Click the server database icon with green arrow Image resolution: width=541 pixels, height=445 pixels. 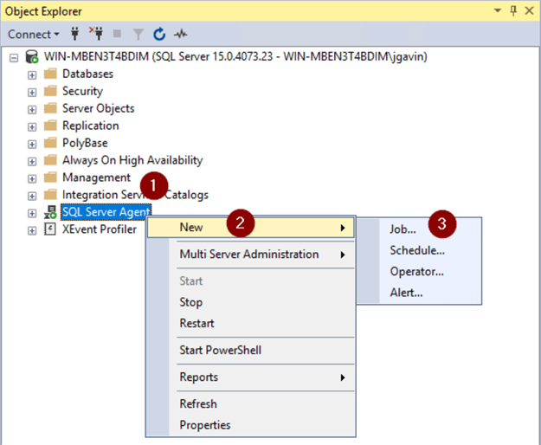coord(32,56)
